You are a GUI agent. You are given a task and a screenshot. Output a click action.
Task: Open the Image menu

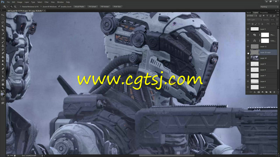tap(20, 2)
